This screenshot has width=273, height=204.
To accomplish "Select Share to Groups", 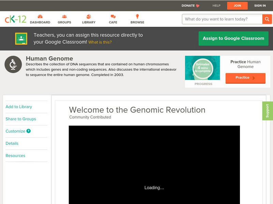I will (21, 119).
